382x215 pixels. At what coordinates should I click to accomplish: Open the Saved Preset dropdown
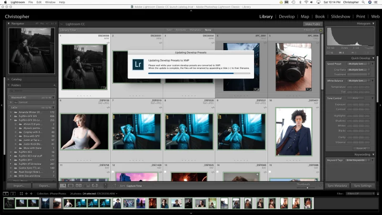click(358, 64)
